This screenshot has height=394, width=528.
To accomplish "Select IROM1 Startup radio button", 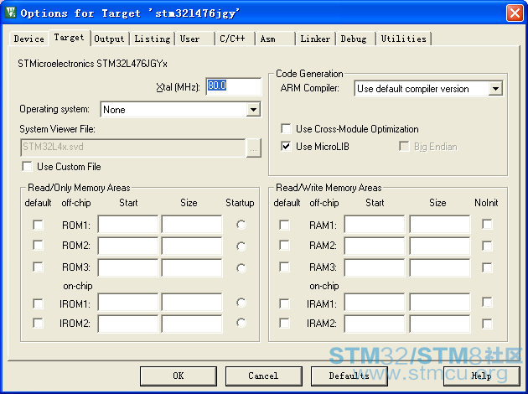I will click(241, 303).
